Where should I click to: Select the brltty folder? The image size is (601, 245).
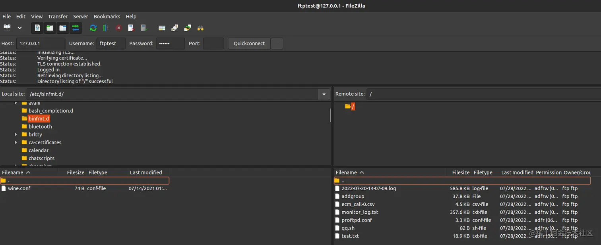click(x=35, y=134)
